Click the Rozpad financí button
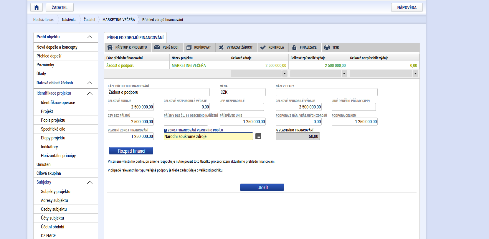The width and height of the screenshot is (489, 239). (131, 151)
